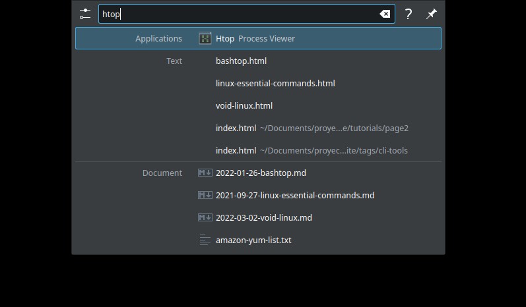Open the question mark help button

[x=409, y=14]
